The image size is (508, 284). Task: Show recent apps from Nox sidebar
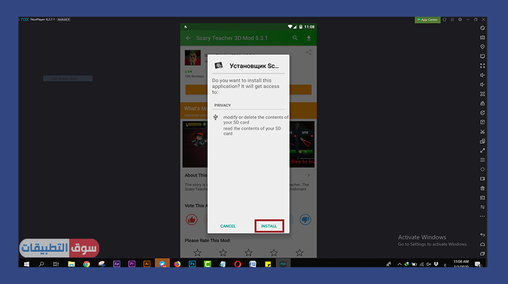483,254
